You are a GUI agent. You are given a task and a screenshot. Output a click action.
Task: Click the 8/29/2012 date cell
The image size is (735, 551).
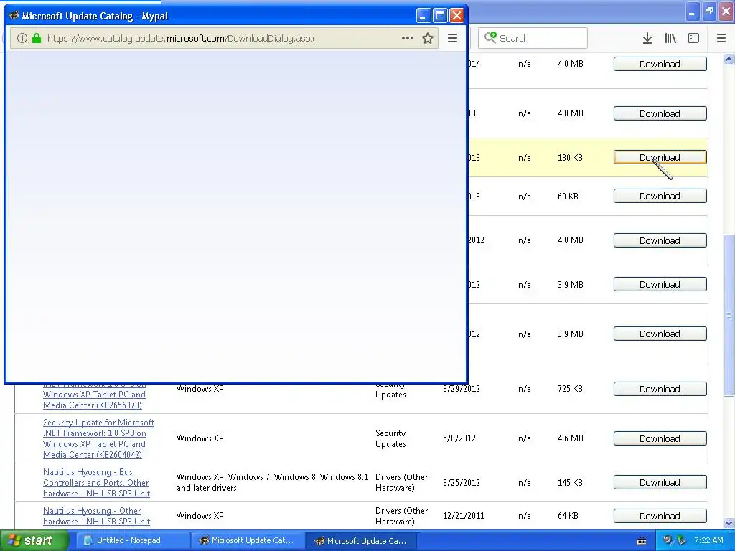[x=462, y=389]
